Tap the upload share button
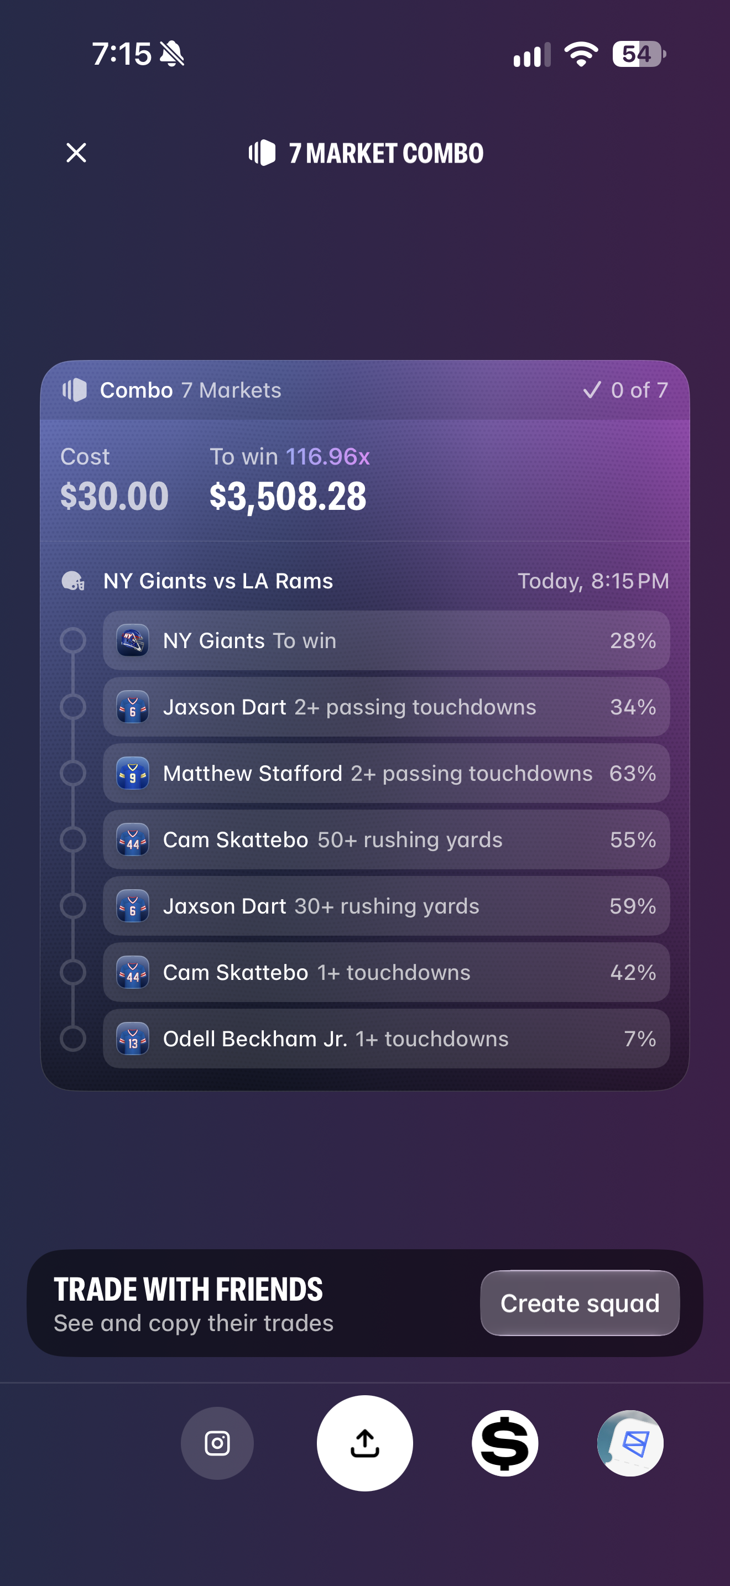 point(365,1443)
